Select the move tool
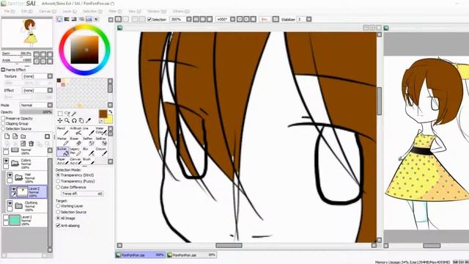 click(60, 120)
